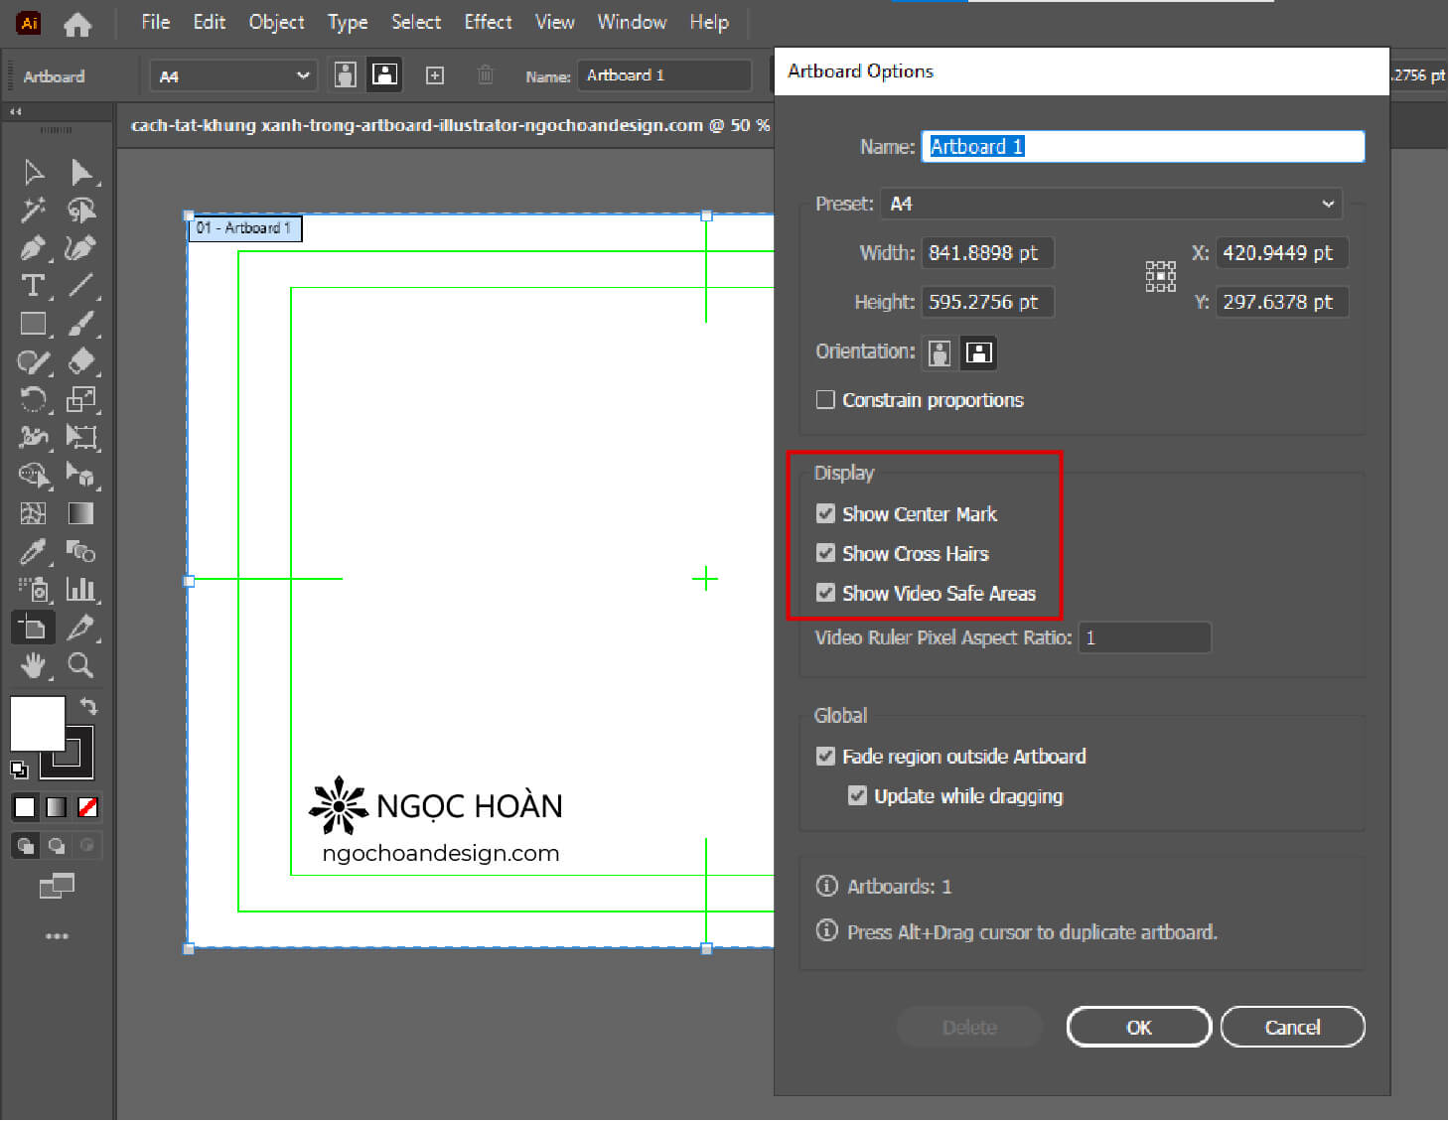Viewport: 1449px width, 1121px height.
Task: Activate the Zoom tool
Action: pos(80,665)
